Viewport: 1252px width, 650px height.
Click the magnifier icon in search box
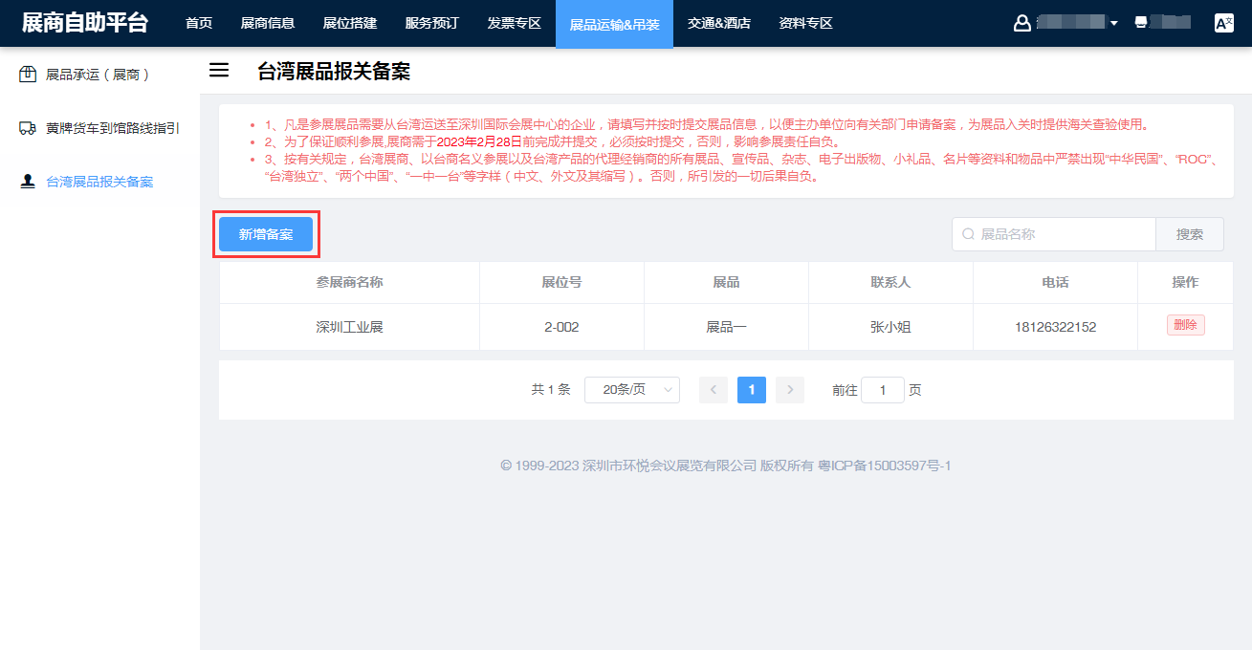tap(968, 234)
